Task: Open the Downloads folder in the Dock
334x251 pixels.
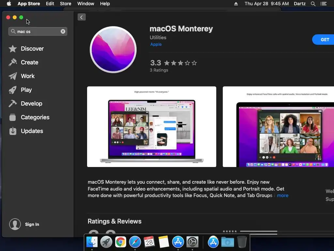Action: click(227, 242)
